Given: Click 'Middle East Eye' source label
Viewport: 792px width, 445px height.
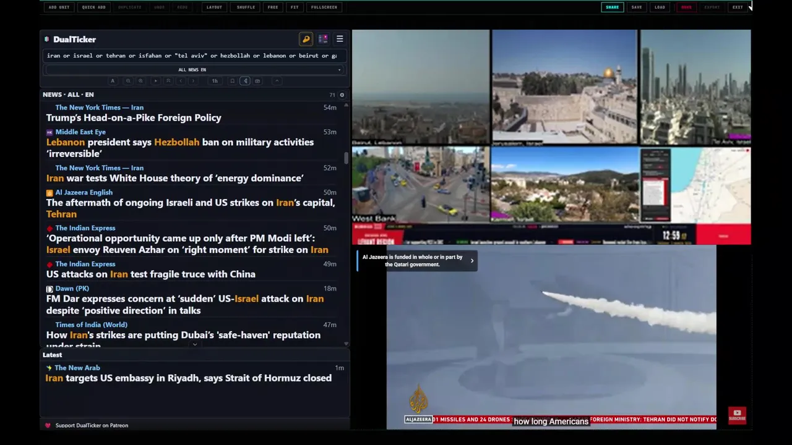Looking at the screenshot, I should click(80, 132).
